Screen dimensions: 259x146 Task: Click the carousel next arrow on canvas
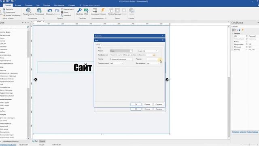pyautogui.click(x=167, y=79)
